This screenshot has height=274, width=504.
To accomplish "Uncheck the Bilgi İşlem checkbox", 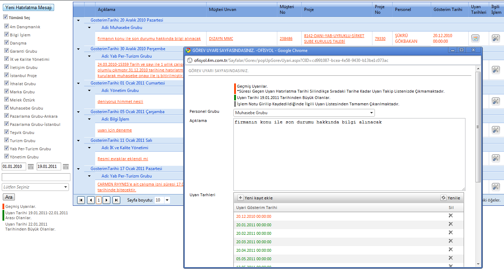I will pos(6,35).
